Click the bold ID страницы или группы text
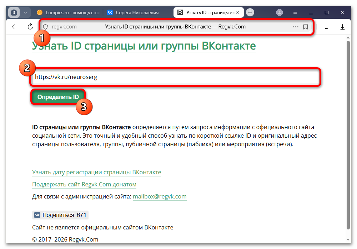357x249 pixels. (81, 127)
